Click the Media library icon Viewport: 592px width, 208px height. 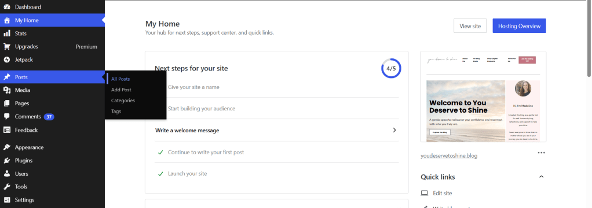[x=7, y=90]
